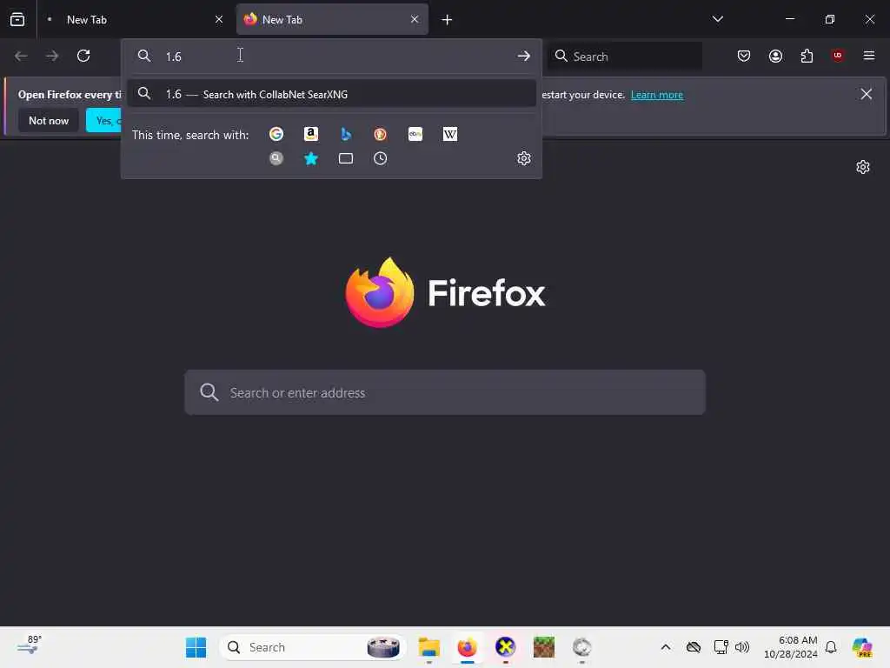Image resolution: width=890 pixels, height=668 pixels.
Task: Focus the toolbar Search box
Action: [625, 57]
